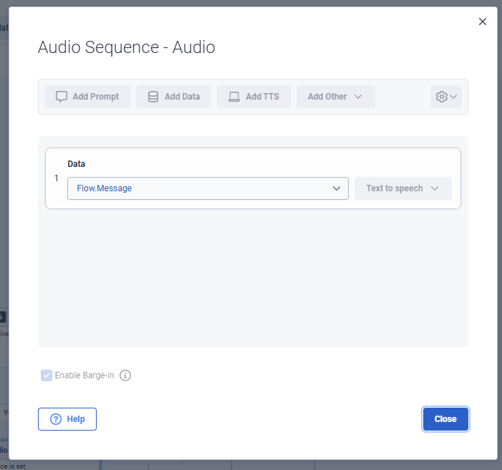
Task: Click the laptop icon on Add TTS
Action: tap(234, 97)
